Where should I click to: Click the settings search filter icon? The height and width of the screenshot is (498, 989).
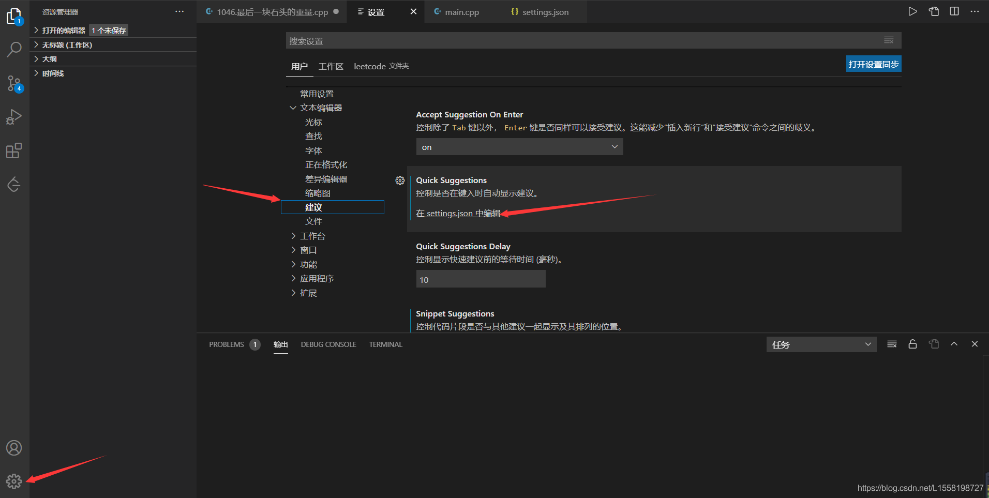coord(889,40)
